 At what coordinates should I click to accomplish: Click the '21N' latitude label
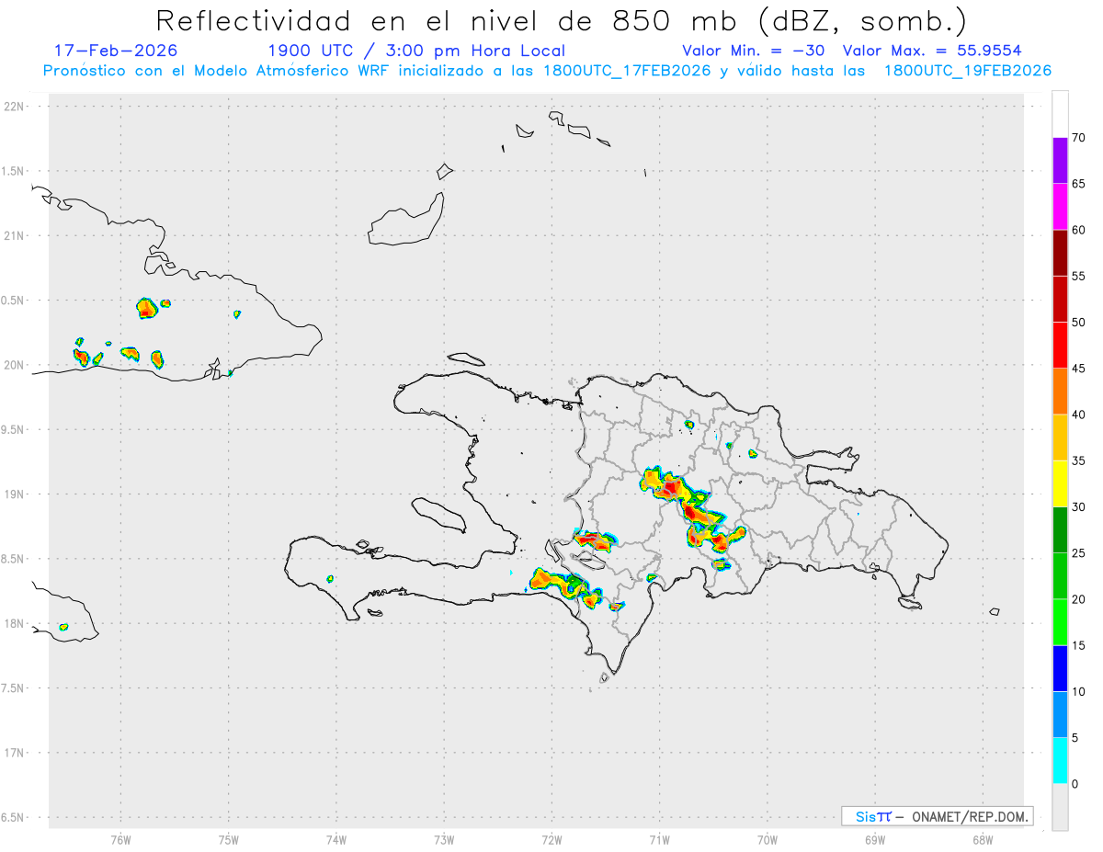(15, 235)
